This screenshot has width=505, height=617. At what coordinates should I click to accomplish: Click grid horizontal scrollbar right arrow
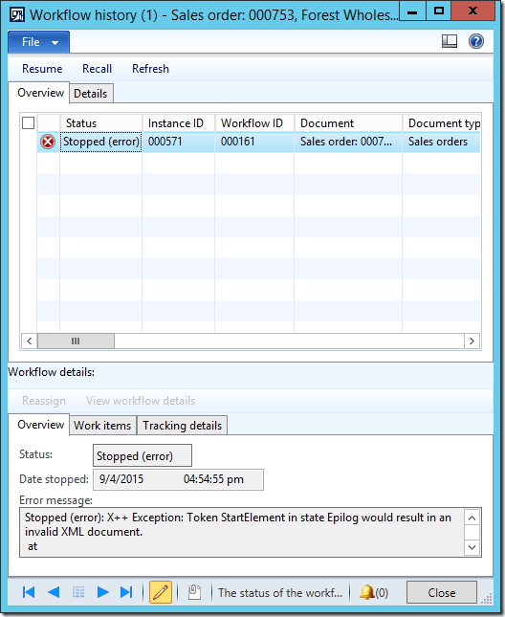pos(472,341)
